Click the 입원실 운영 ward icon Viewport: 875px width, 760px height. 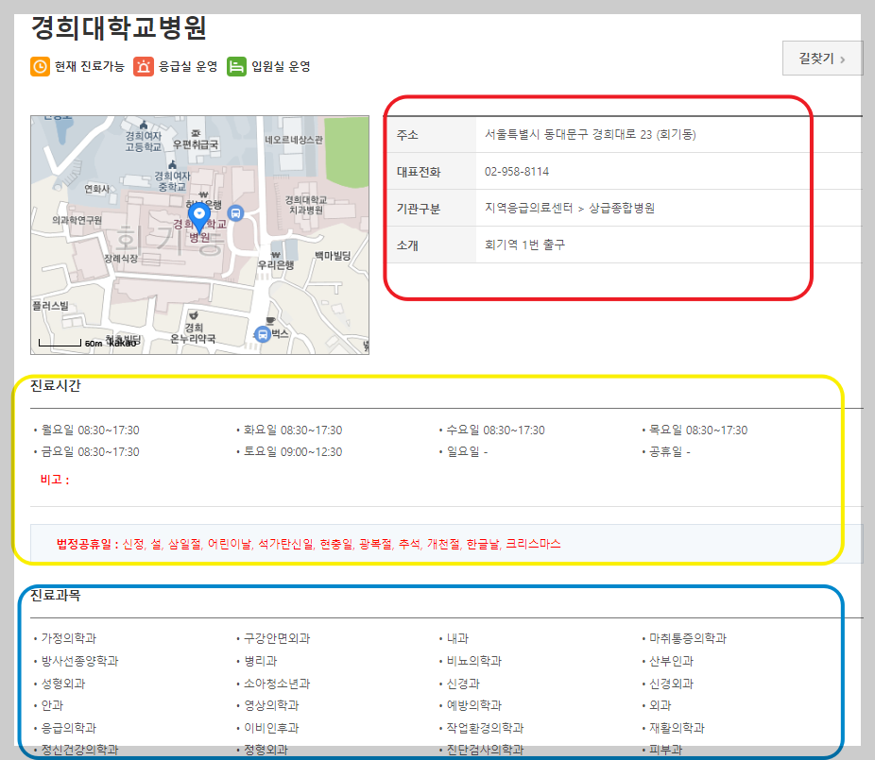(x=238, y=66)
